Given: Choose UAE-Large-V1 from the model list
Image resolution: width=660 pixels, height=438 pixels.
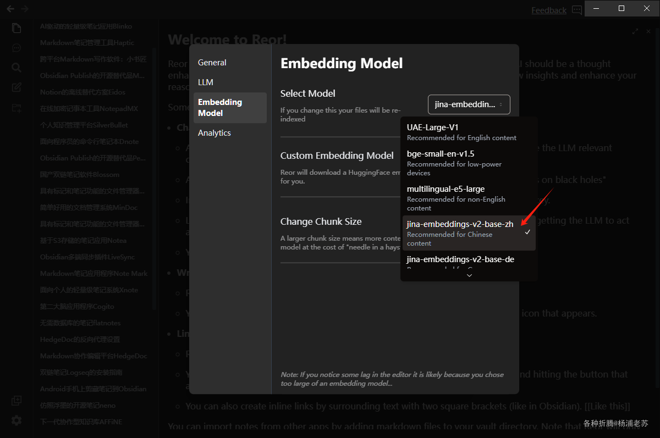Looking at the screenshot, I should point(468,132).
